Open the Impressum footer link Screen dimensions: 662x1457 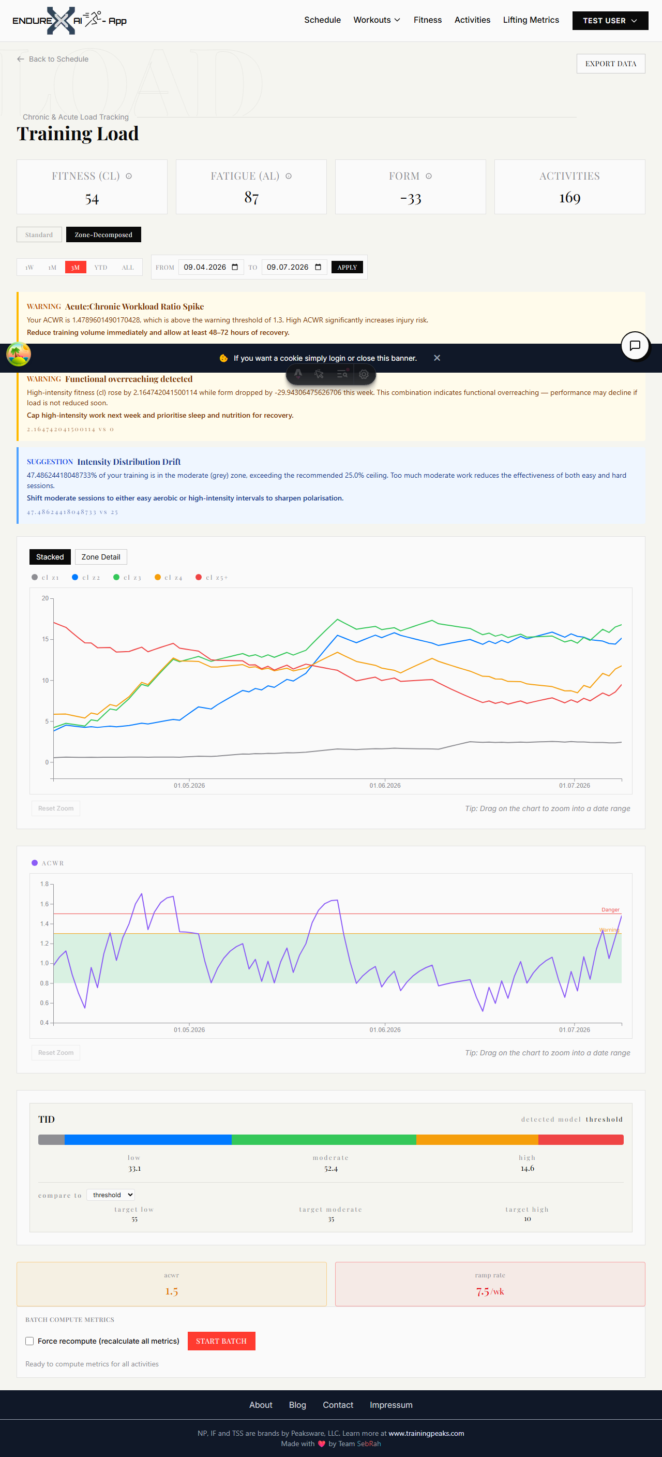(x=391, y=1404)
